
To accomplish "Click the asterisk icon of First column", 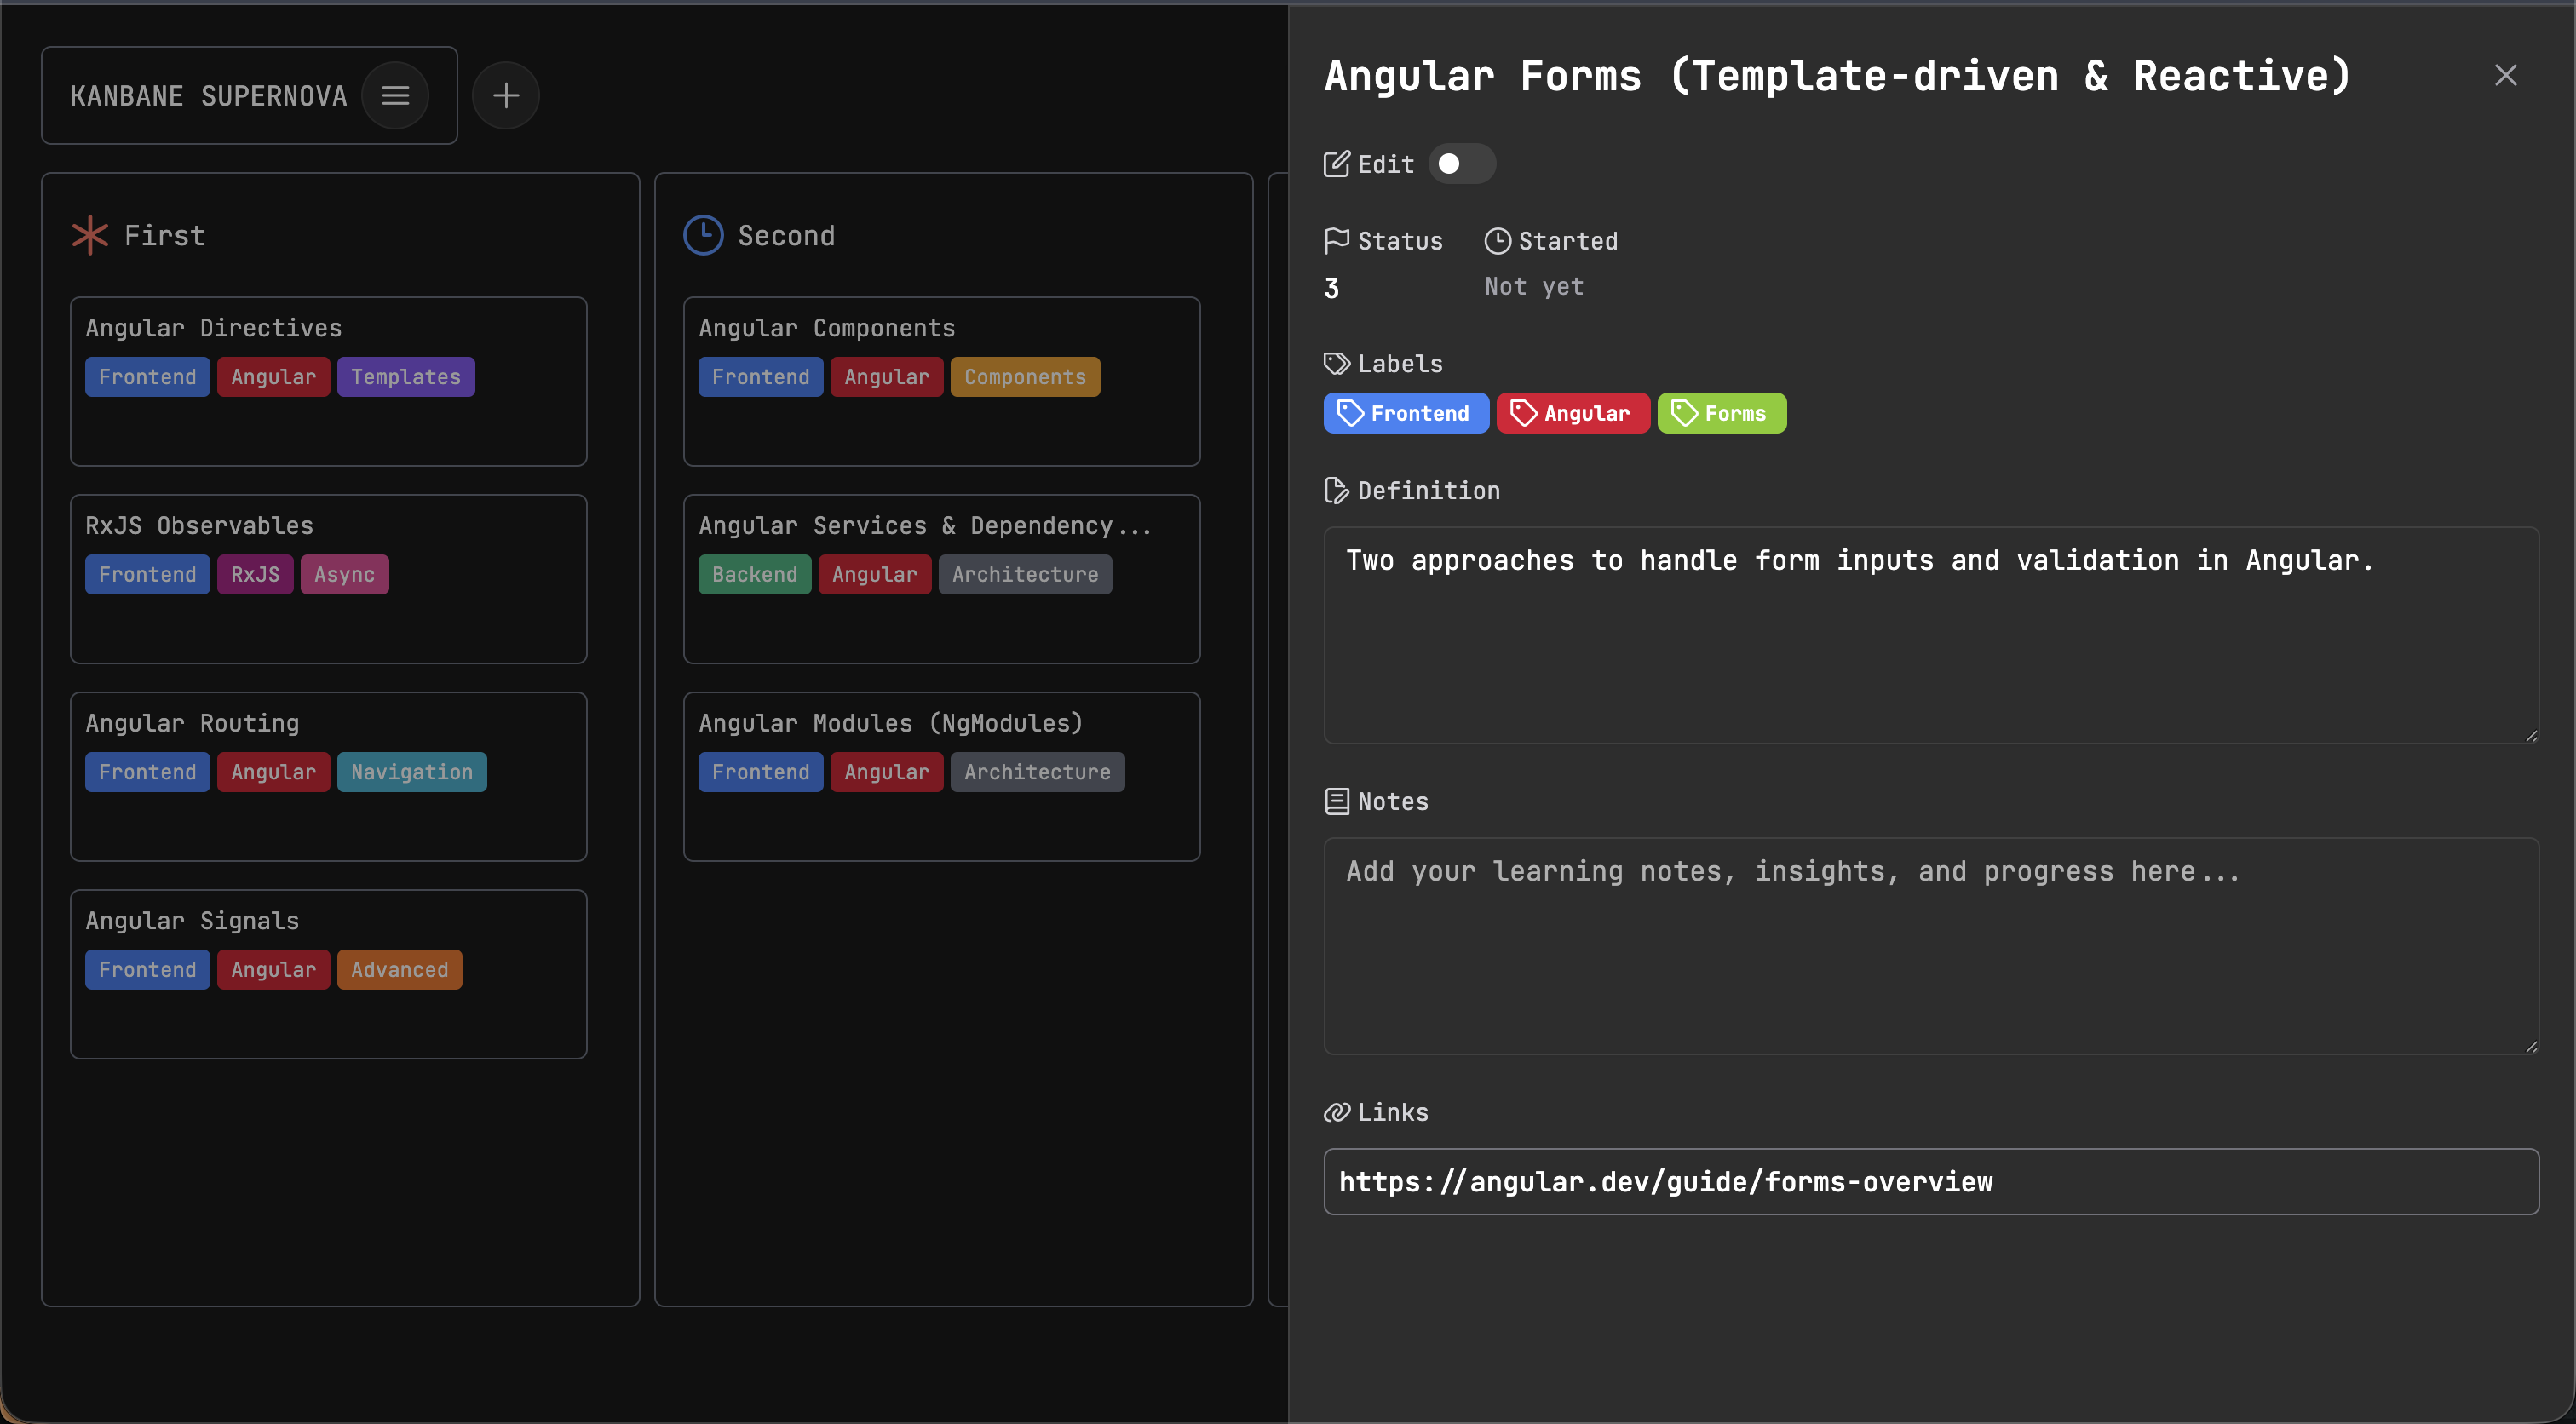I will pos(90,236).
